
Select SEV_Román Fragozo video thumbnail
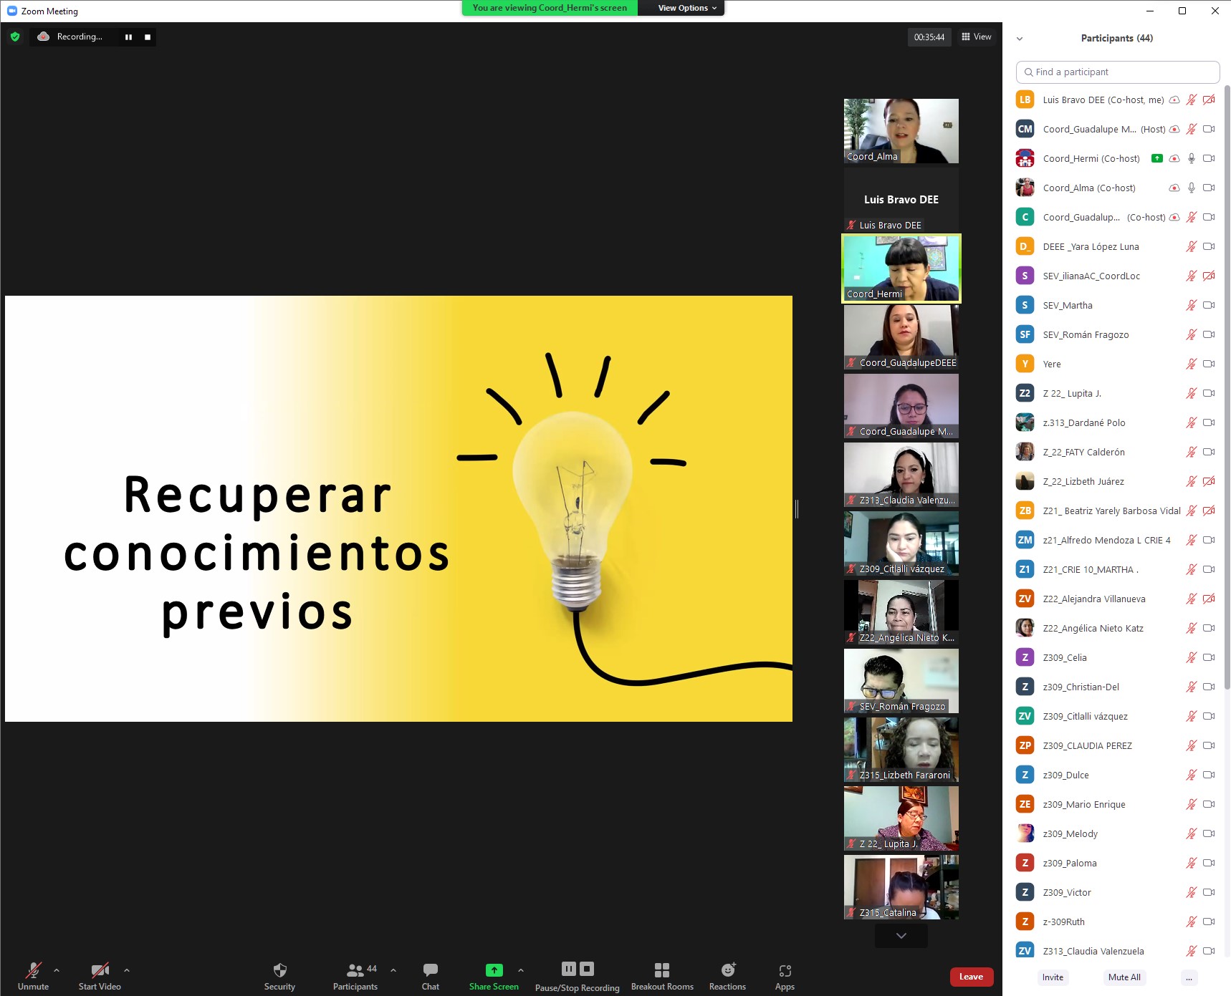(x=901, y=681)
